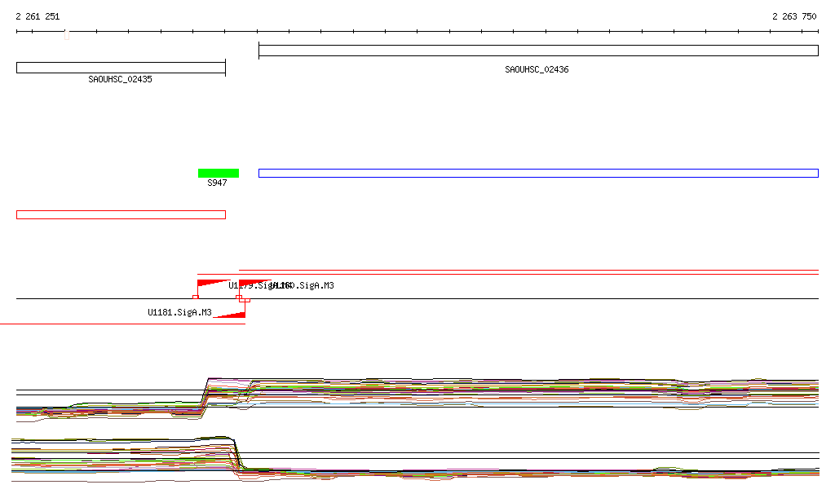Image resolution: width=835 pixels, height=498 pixels.
Task: Click the SAOUHSC_02435 gene label
Action: (120, 80)
